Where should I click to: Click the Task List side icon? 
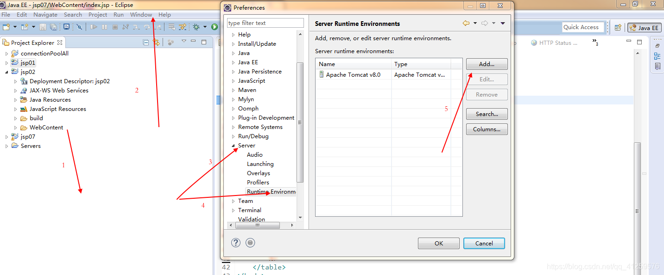coord(658,67)
